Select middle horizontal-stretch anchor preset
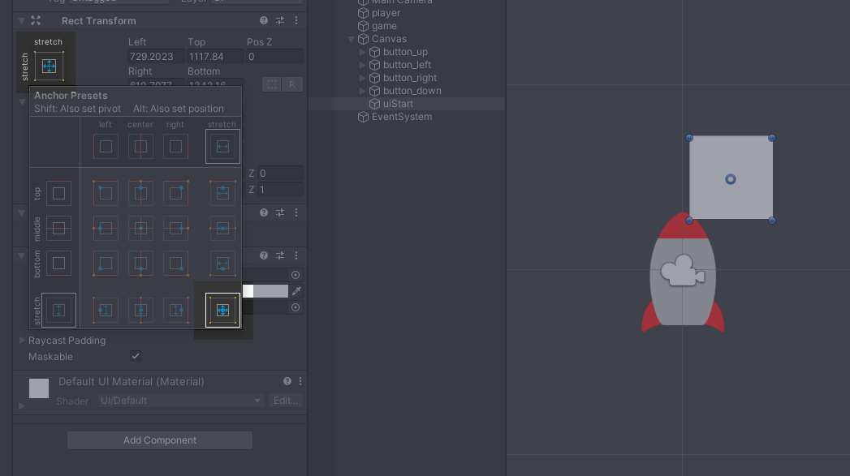This screenshot has height=476, width=850. point(222,229)
